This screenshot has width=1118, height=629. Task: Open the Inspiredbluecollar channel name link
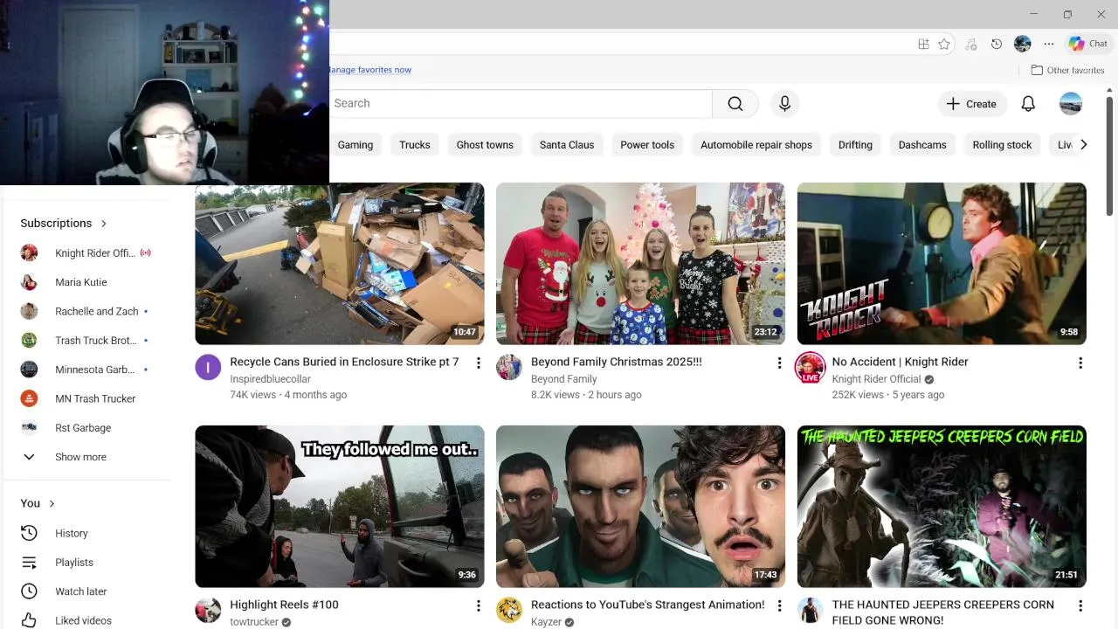pyautogui.click(x=270, y=379)
